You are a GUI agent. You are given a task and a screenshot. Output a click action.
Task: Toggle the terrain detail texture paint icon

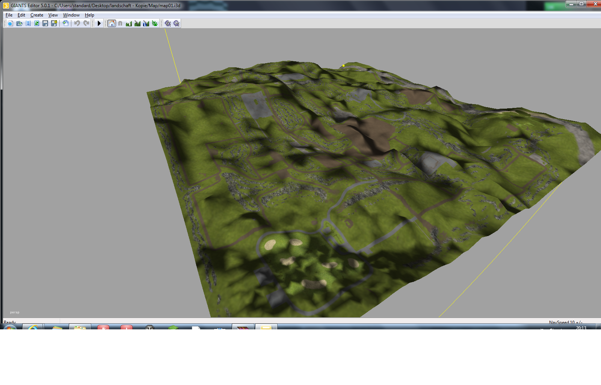pos(137,23)
